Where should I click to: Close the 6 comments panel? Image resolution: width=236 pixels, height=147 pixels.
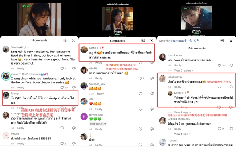coord(152,41)
